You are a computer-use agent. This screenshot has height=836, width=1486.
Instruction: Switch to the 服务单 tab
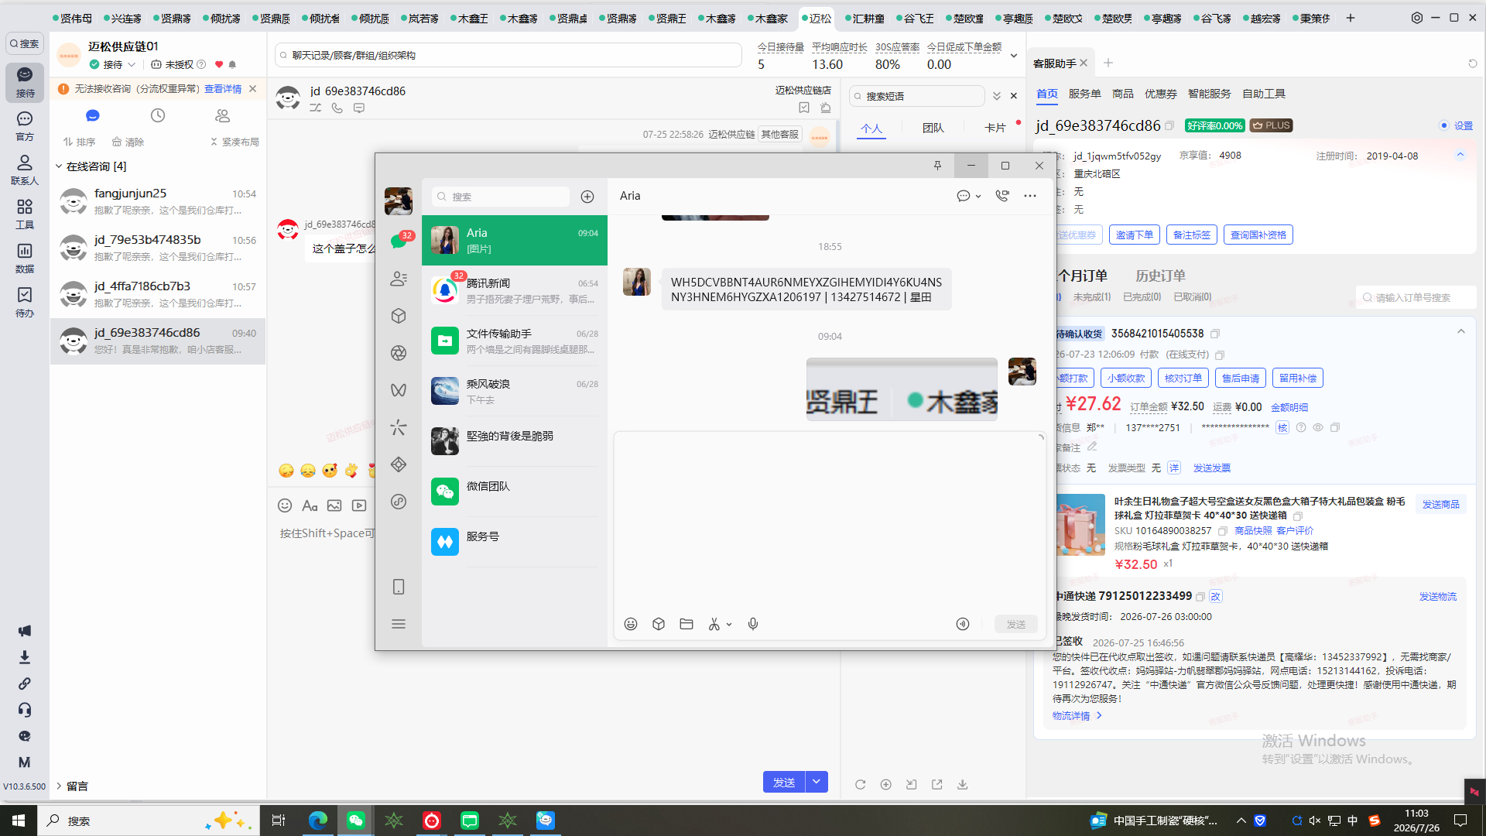[1084, 94]
